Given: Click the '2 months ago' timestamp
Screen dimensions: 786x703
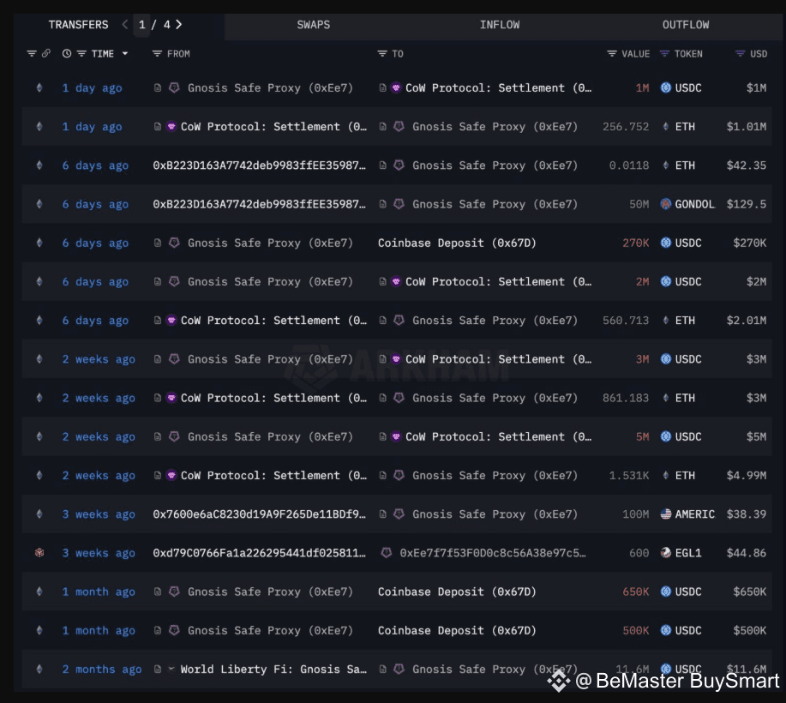Looking at the screenshot, I should pos(102,670).
